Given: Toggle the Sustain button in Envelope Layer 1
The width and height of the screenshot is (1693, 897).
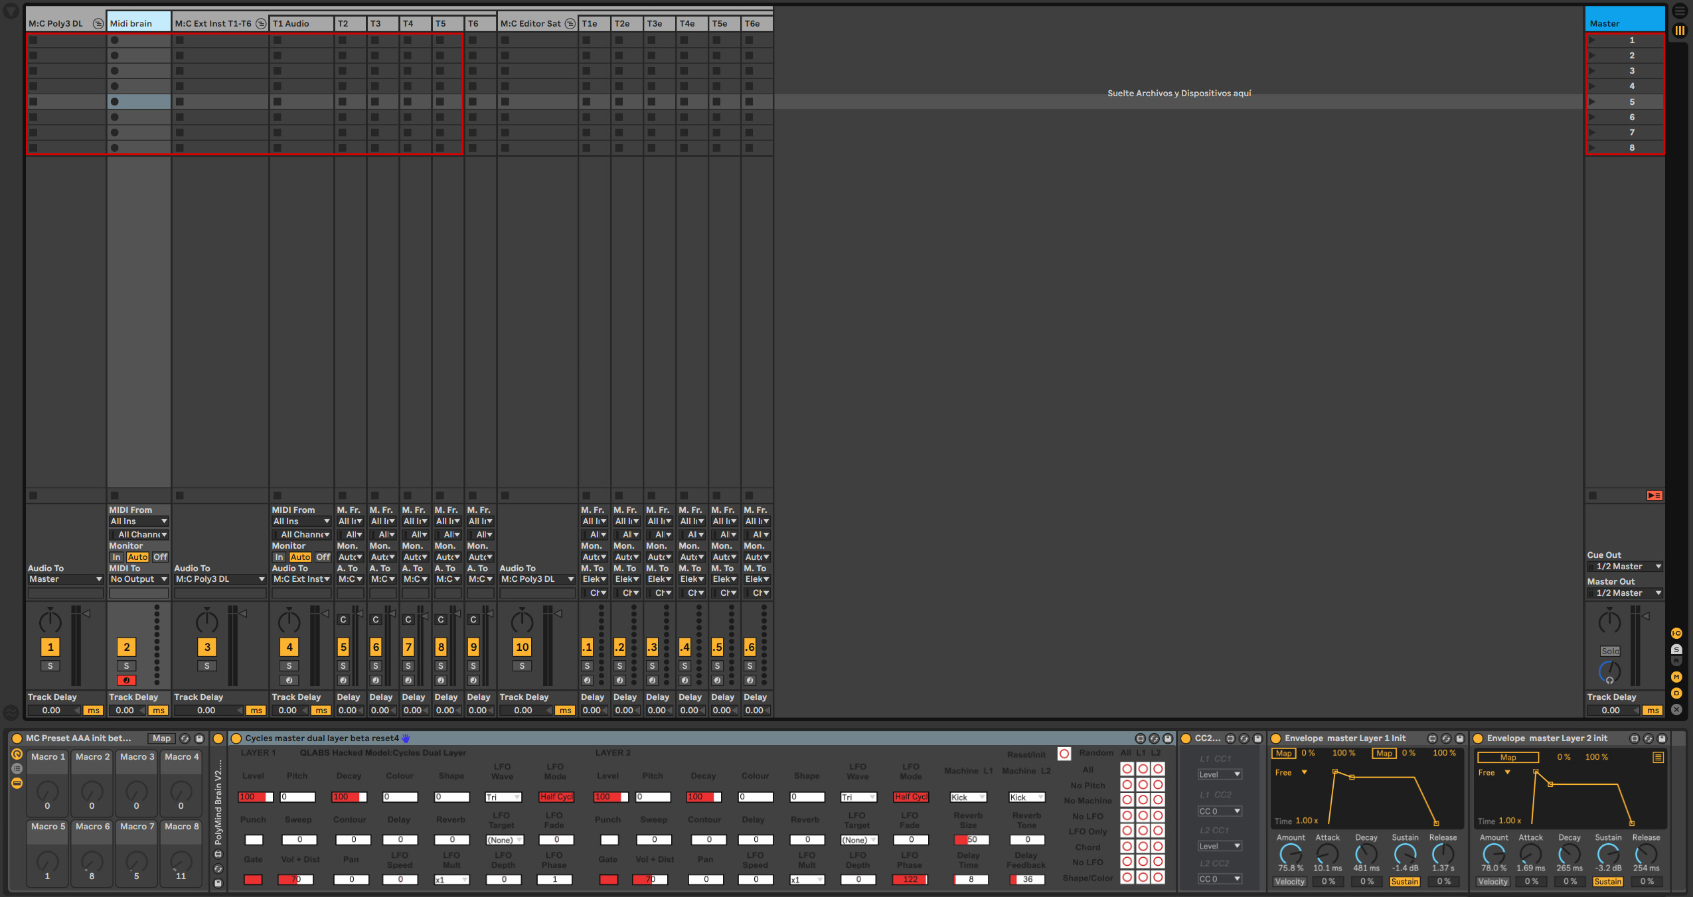Looking at the screenshot, I should (1404, 882).
